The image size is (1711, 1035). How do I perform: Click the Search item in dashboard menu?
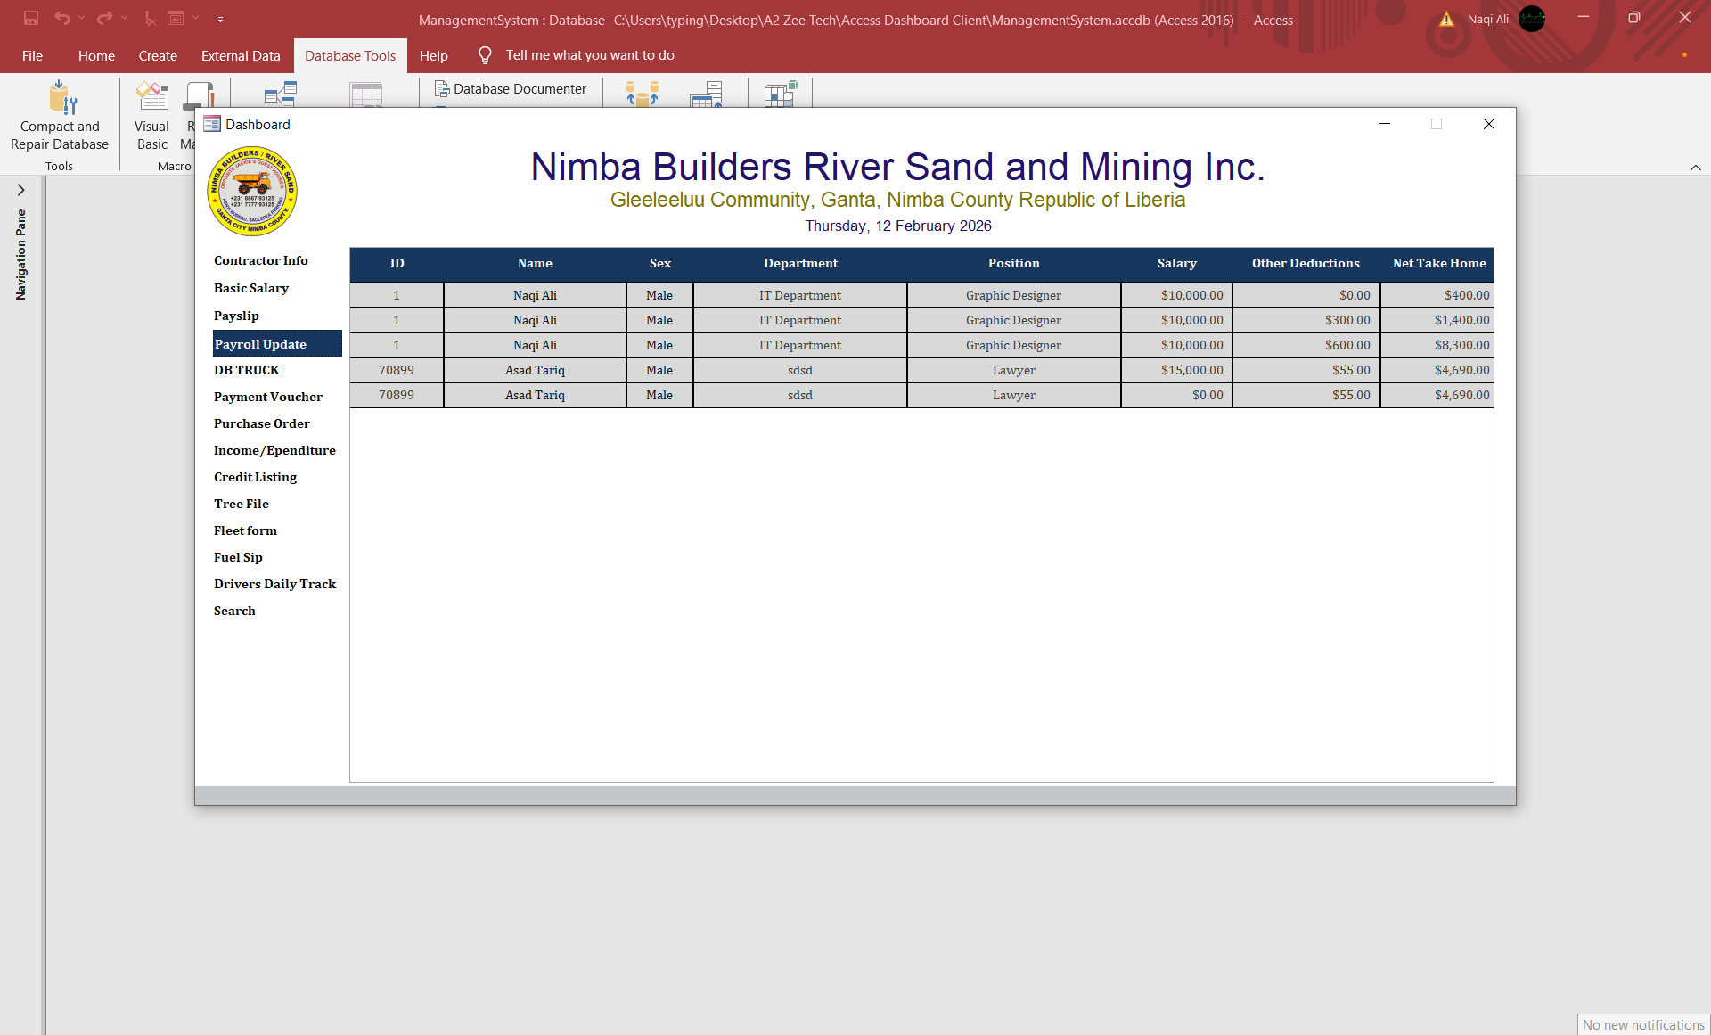234,611
